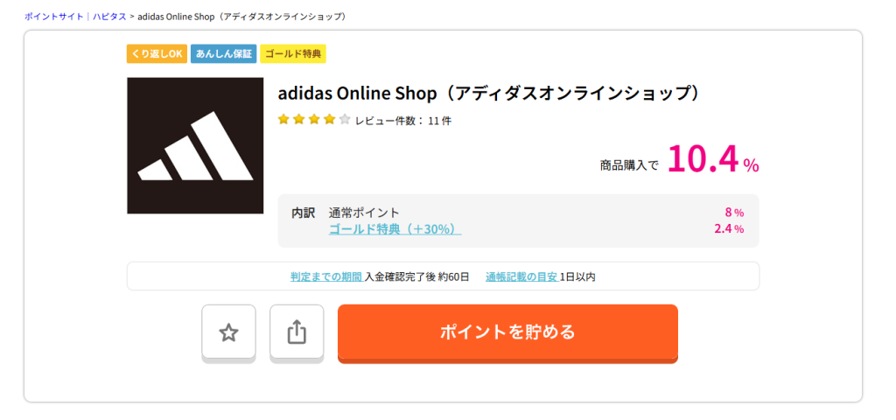Click the 通常ポイント 8% row
Viewport: 896px width, 420px height.
tap(536, 213)
